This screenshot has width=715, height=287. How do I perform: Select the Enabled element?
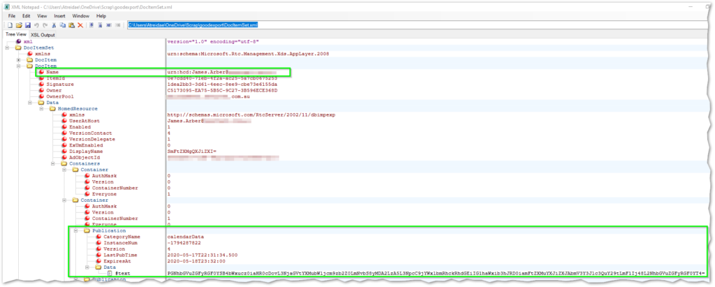click(x=80, y=127)
